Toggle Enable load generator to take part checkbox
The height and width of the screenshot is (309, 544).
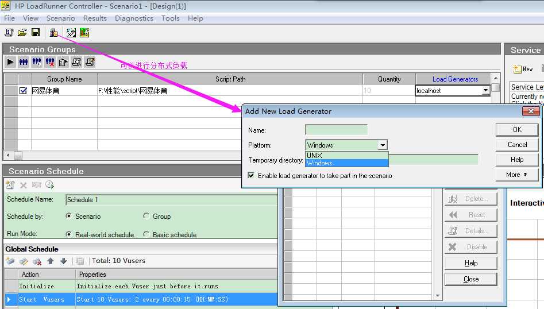[251, 176]
